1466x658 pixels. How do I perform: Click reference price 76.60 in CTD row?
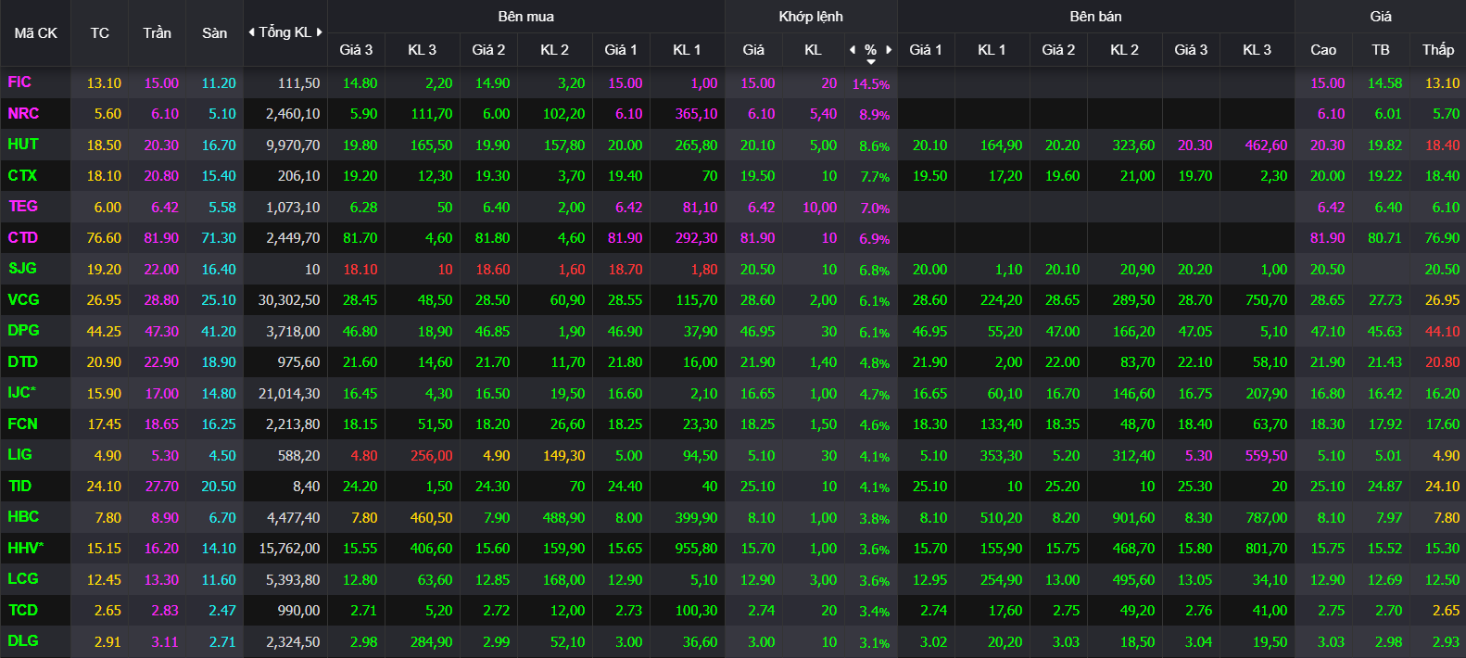(104, 238)
